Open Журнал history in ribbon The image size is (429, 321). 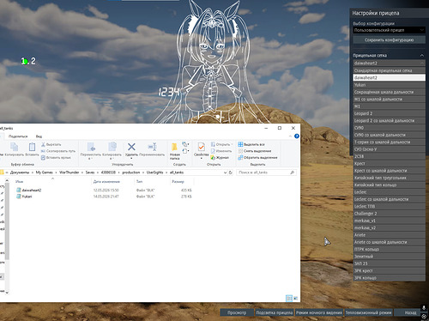click(220, 157)
